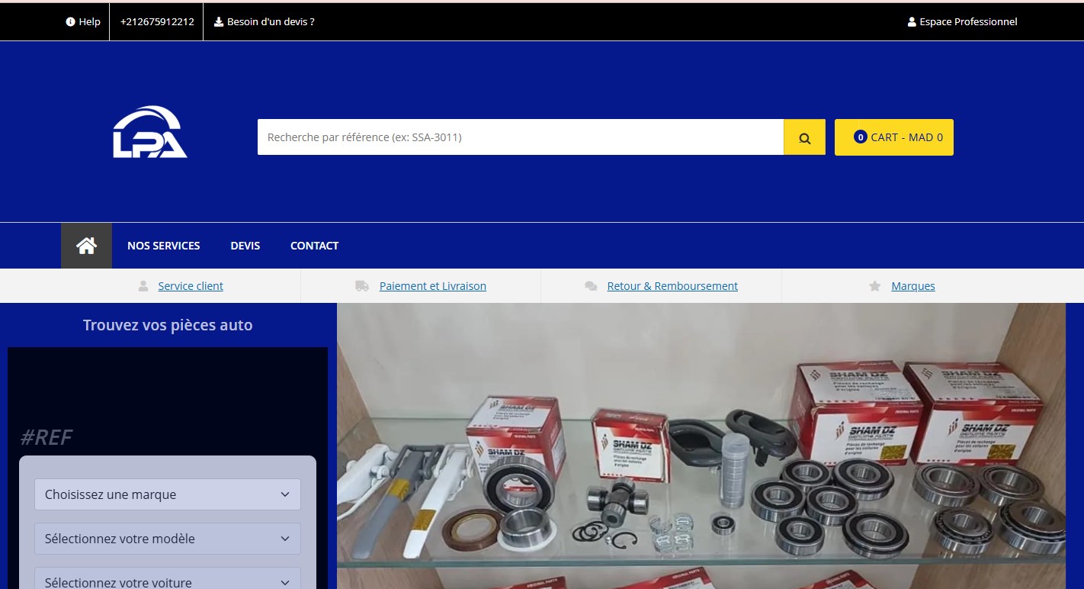Open the Choisissez une marque dropdown
Image resolution: width=1084 pixels, height=589 pixels.
coord(168,494)
